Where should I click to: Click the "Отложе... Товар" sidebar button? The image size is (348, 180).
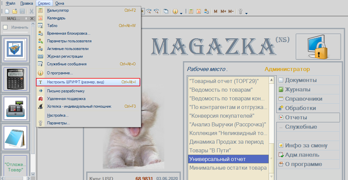(x=15, y=167)
